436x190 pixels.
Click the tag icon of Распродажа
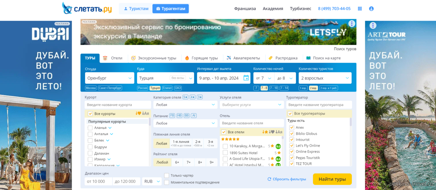point(271,58)
